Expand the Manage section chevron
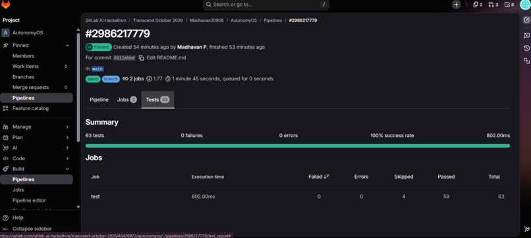This screenshot has height=238, width=531. [67, 127]
